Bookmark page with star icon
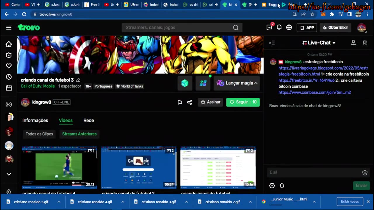 [x=312, y=14]
